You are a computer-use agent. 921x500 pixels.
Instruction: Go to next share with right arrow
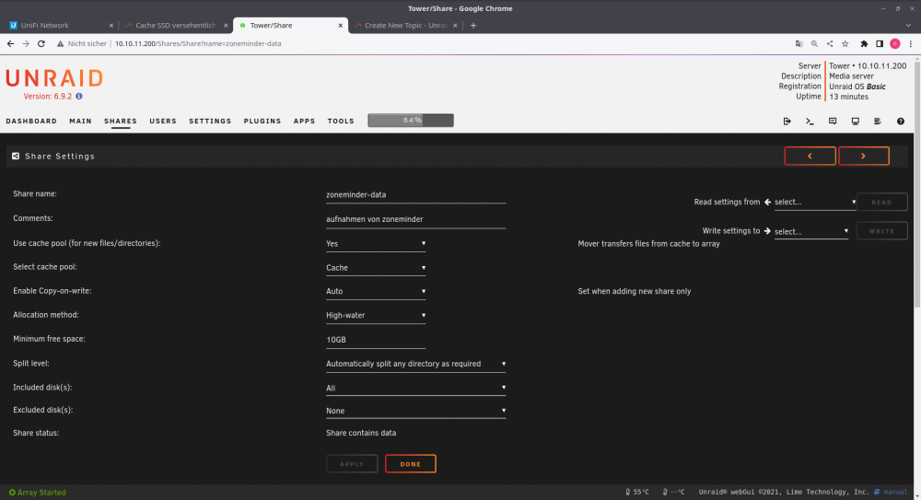(x=864, y=156)
